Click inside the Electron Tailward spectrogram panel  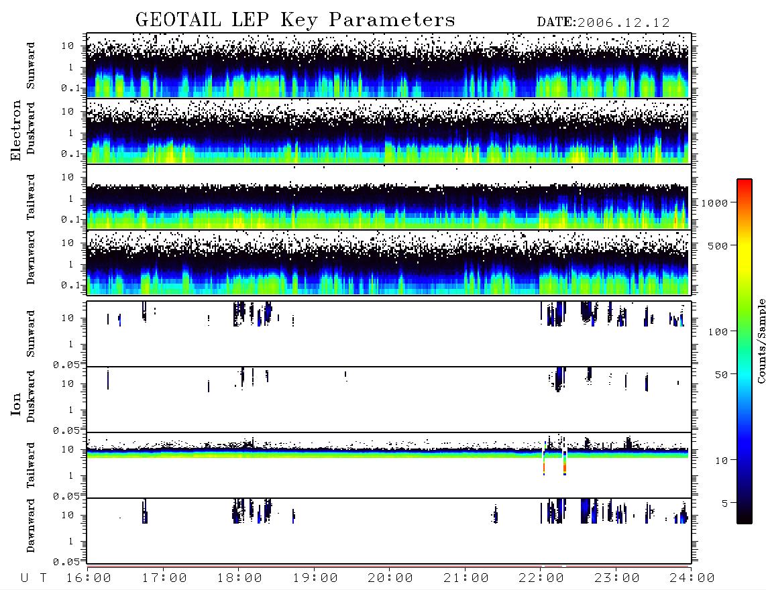(388, 197)
